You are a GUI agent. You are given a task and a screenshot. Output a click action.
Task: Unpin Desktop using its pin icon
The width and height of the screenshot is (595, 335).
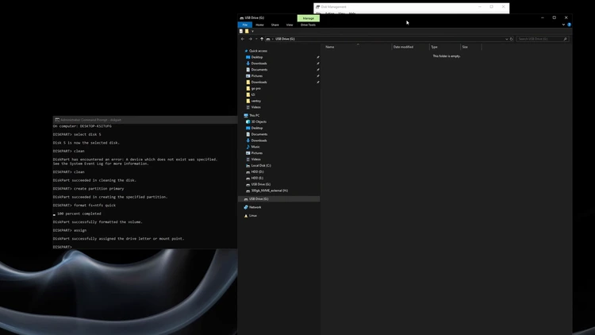coord(317,57)
